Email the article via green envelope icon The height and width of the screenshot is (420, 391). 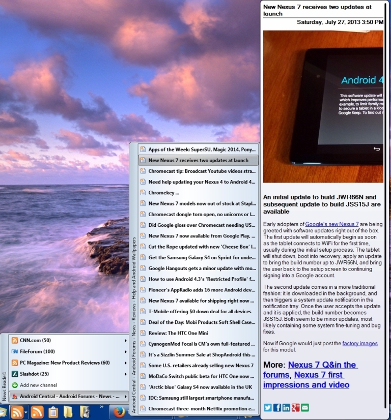tap(304, 407)
